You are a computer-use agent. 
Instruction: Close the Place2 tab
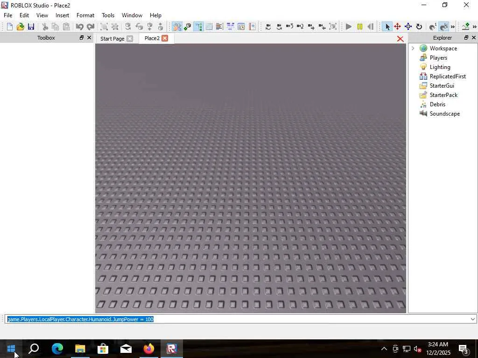165,38
